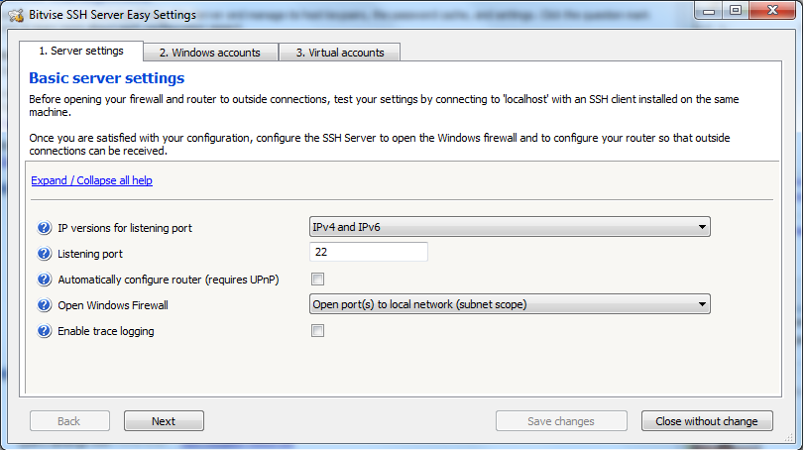
Task: View help for Open Windows Firewall
Action: point(45,304)
